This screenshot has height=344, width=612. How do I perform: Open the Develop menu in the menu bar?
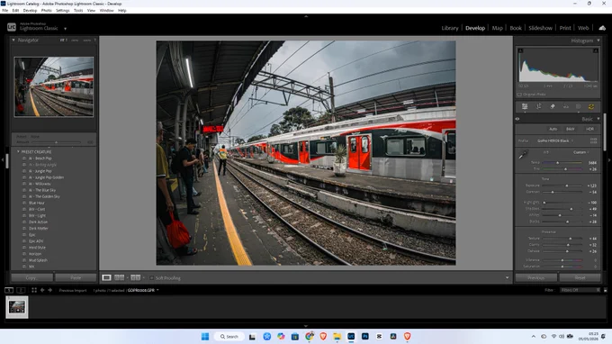coord(30,11)
